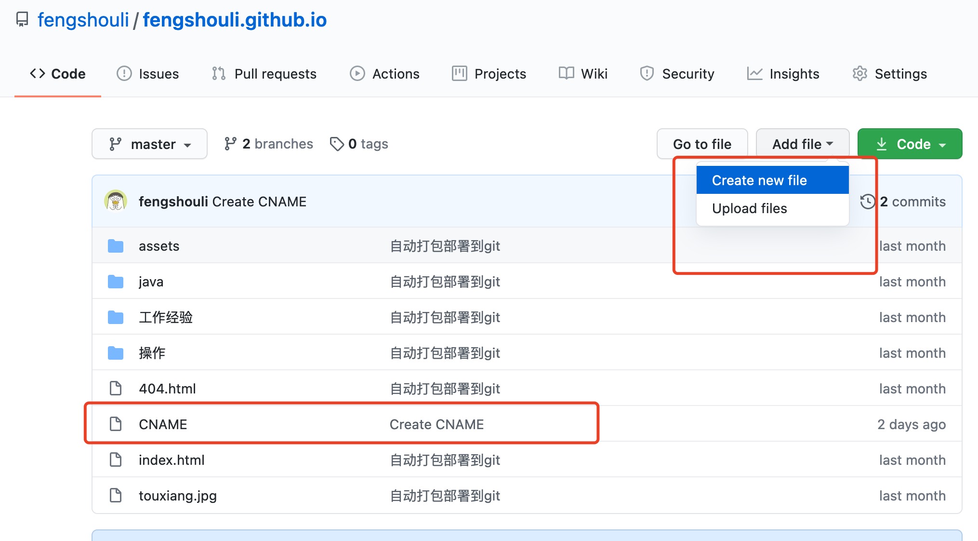Open the CNAME file name

pyautogui.click(x=163, y=424)
